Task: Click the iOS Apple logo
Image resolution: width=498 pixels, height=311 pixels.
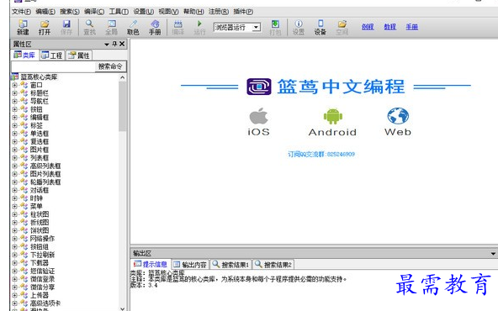Action: (x=258, y=116)
